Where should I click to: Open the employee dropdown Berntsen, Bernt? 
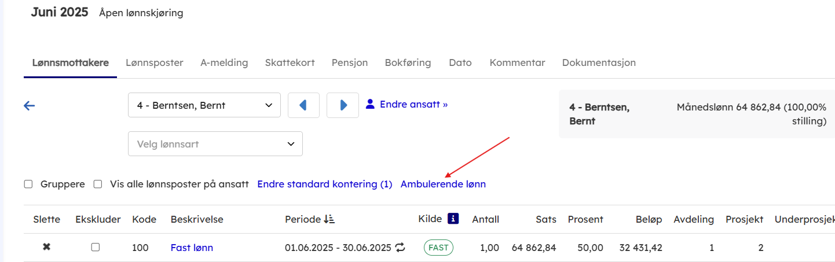[x=204, y=105]
